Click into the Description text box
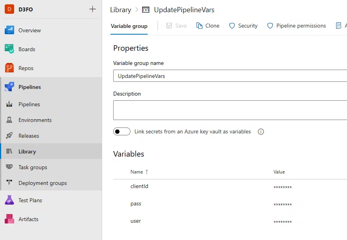347x240 pixels. pyautogui.click(x=230, y=110)
